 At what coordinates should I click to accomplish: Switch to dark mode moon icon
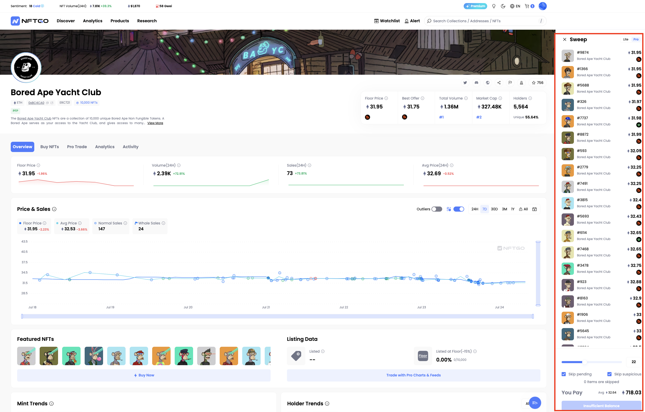click(x=503, y=6)
